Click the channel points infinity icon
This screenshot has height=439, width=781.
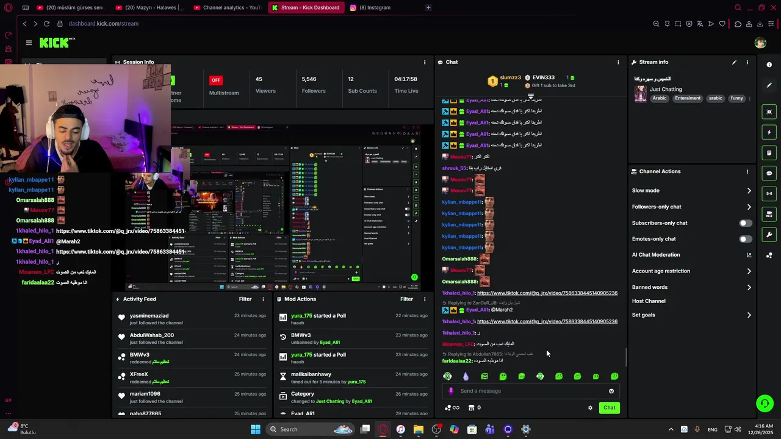[x=452, y=408]
